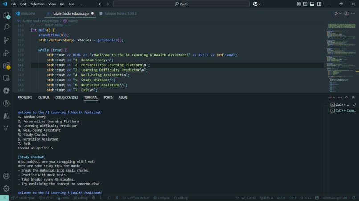Image resolution: width=359 pixels, height=201 pixels.
Task: Open the DEBUG CONSOLE panel tab
Action: click(x=66, y=97)
